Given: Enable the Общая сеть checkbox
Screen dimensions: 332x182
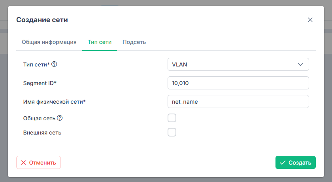Looking at the screenshot, I should tap(172, 118).
